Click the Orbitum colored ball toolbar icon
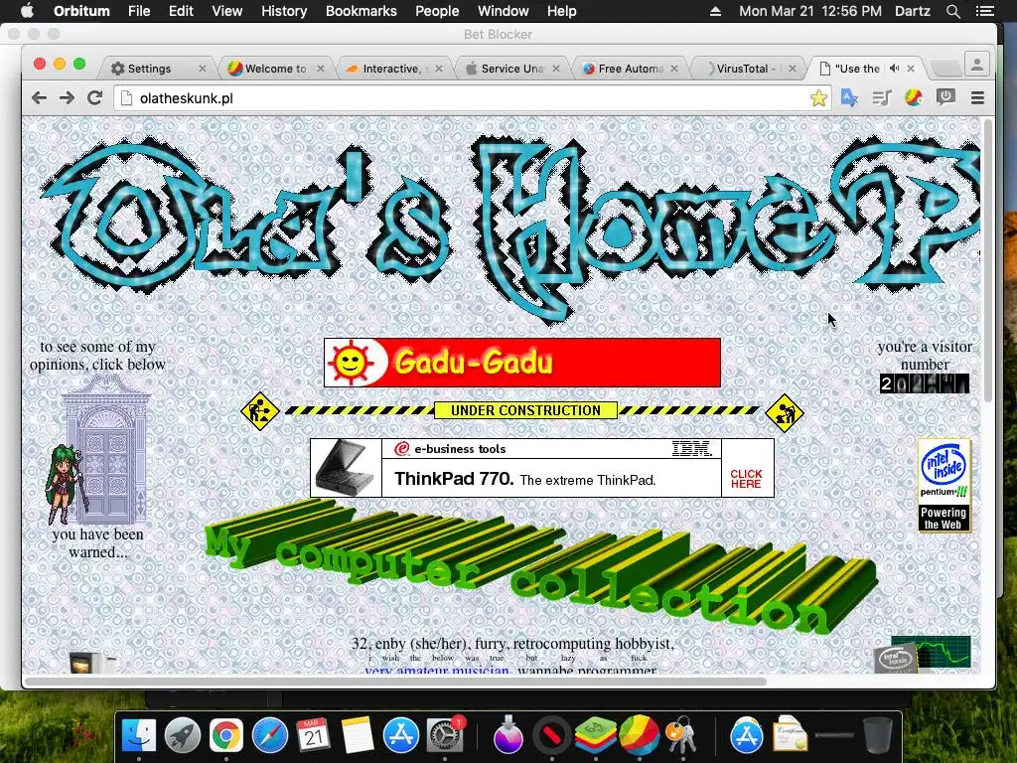1017x763 pixels. click(x=914, y=98)
